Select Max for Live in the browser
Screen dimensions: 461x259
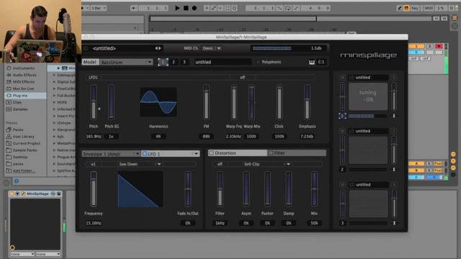(x=23, y=88)
